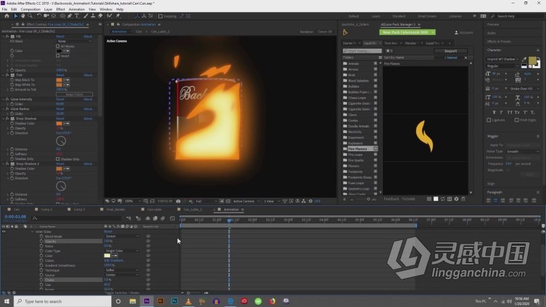Click Reset for the Fill effect

point(60,36)
